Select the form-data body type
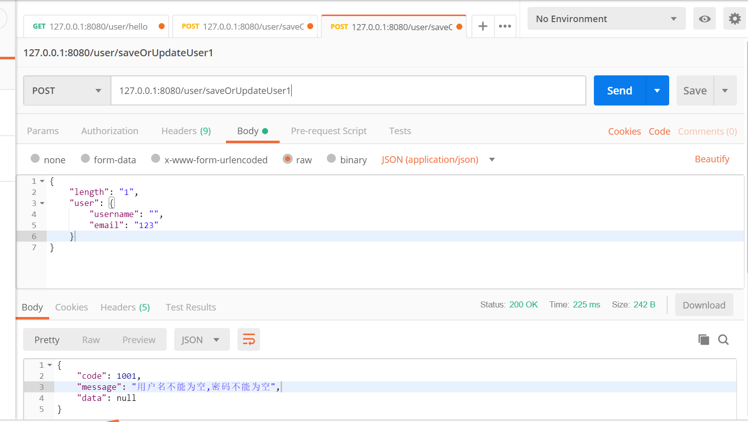The image size is (748, 422). coord(108,159)
